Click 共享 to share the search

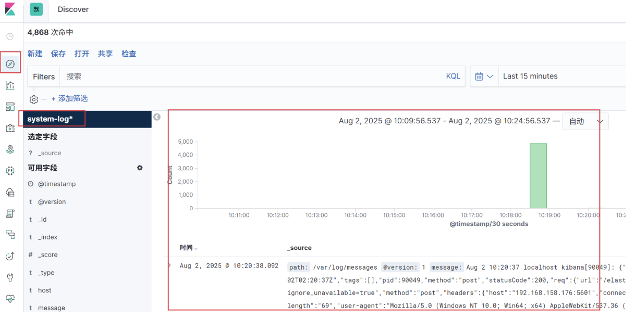105,54
